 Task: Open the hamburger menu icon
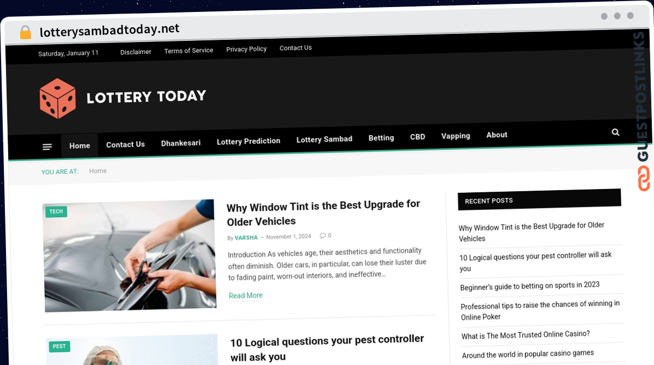(47, 147)
